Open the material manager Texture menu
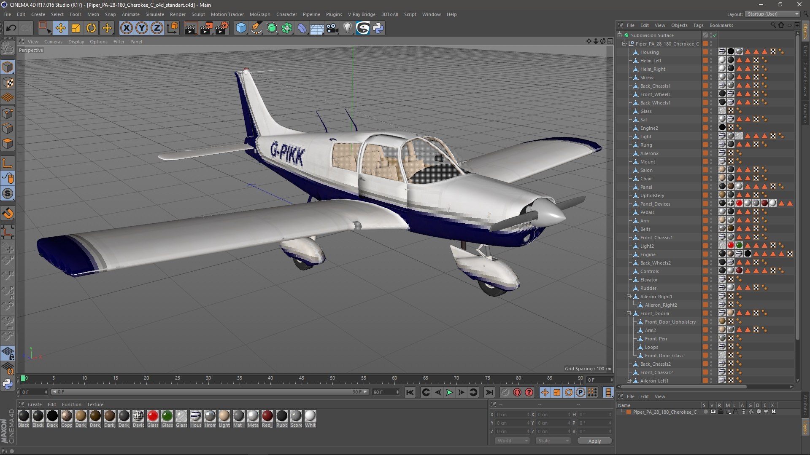This screenshot has height=455, width=810. pyautogui.click(x=95, y=404)
